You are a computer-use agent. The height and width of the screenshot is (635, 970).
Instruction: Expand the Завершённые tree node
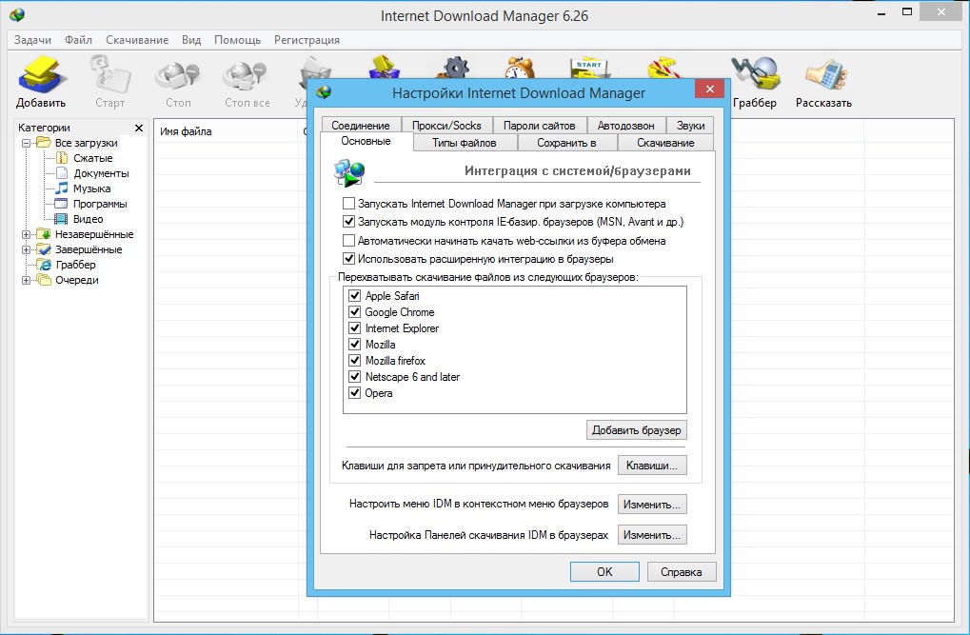[x=26, y=249]
